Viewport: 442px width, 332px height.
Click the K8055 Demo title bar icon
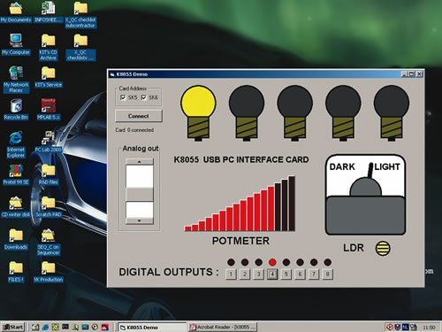coord(112,74)
